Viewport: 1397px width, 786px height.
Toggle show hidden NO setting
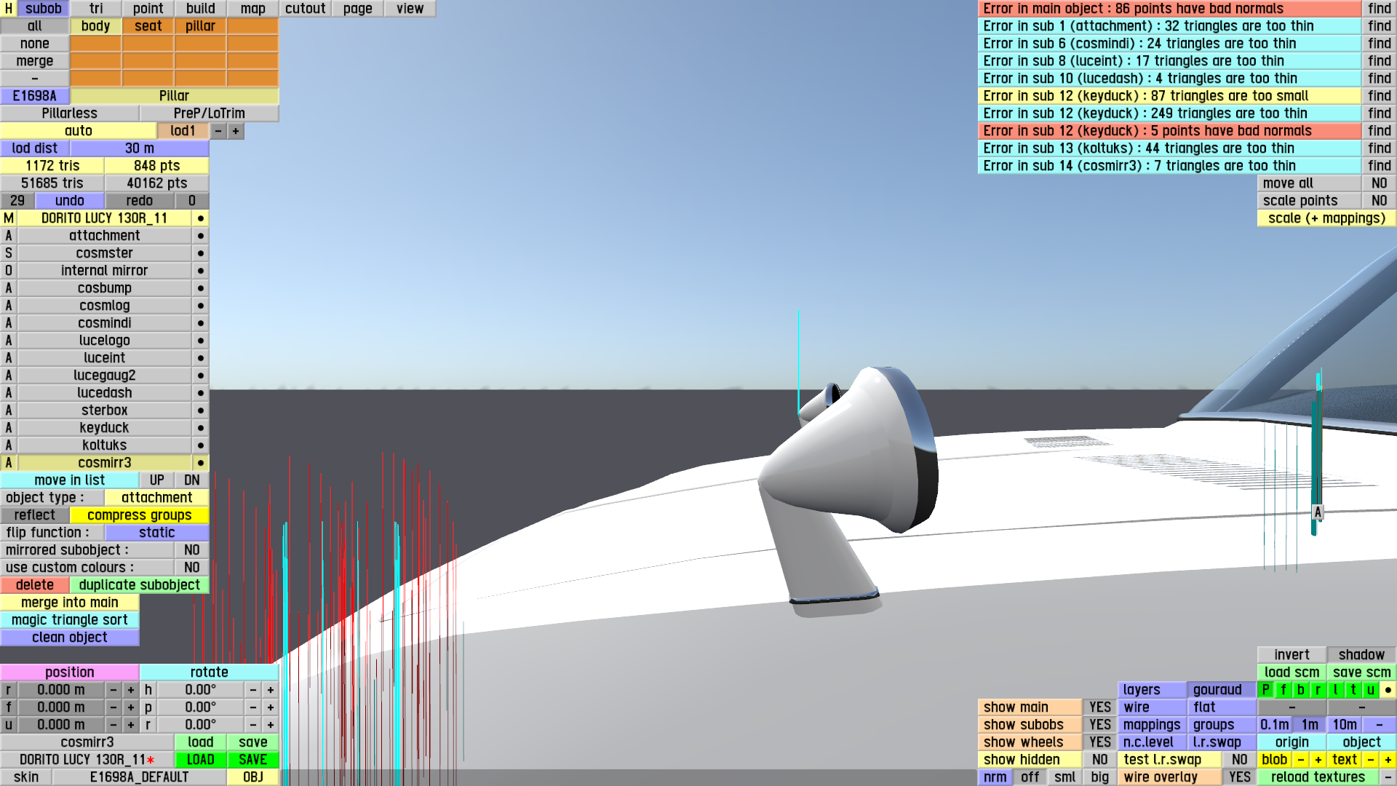pos(1099,760)
